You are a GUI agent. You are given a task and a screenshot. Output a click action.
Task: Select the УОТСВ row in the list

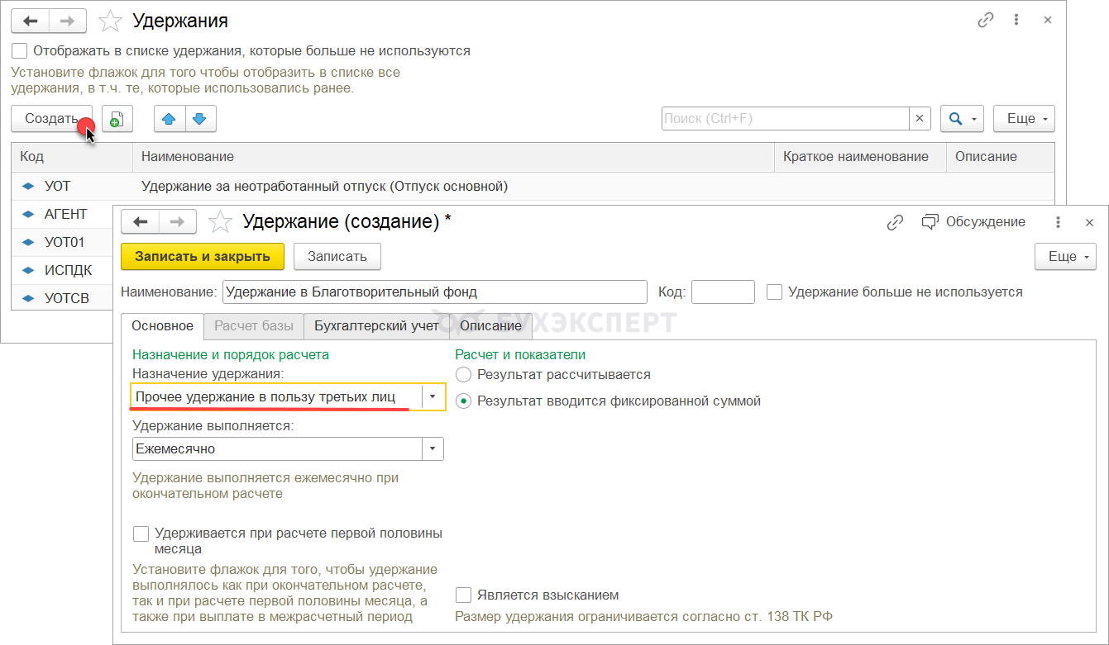[x=62, y=297]
